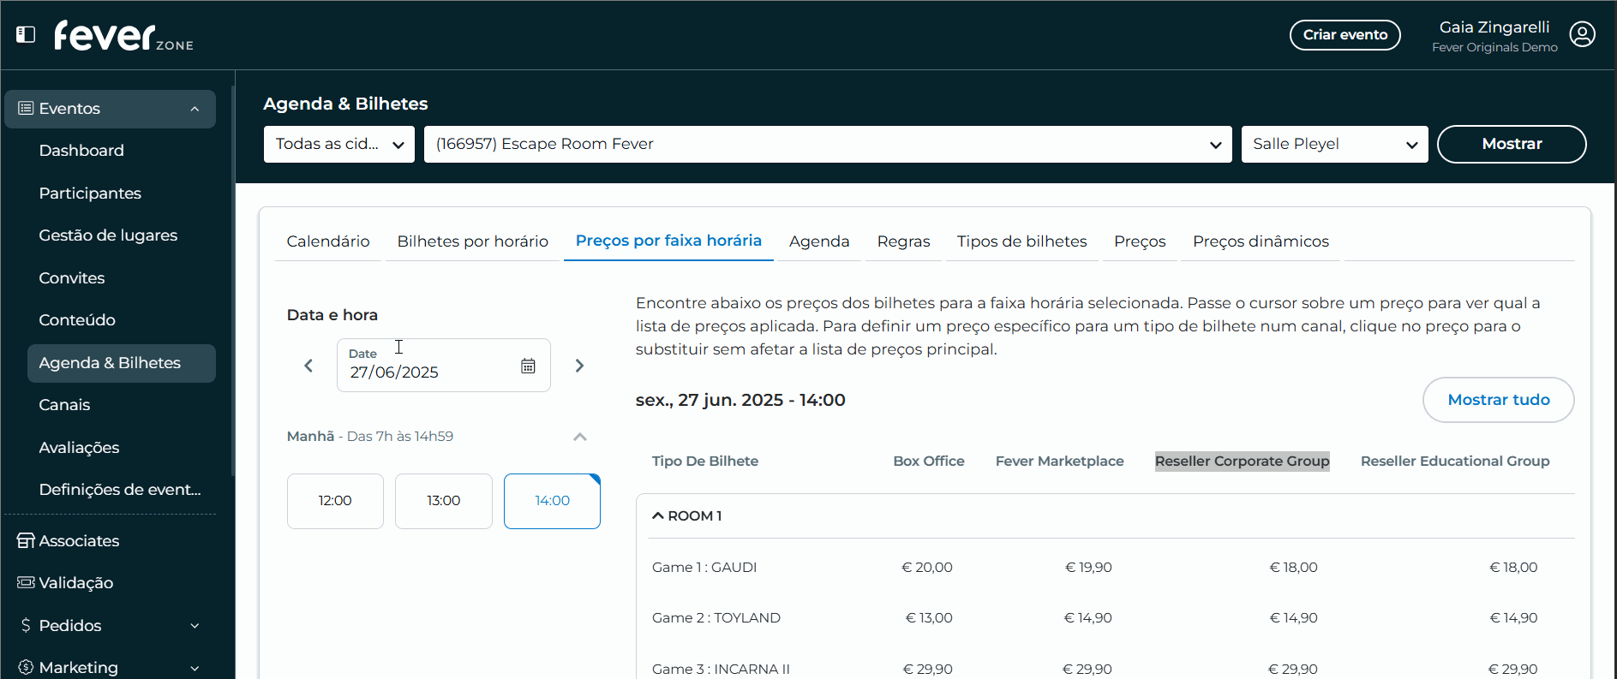Open Gestão de lugares in the sidebar
The height and width of the screenshot is (679, 1617).
(x=108, y=235)
